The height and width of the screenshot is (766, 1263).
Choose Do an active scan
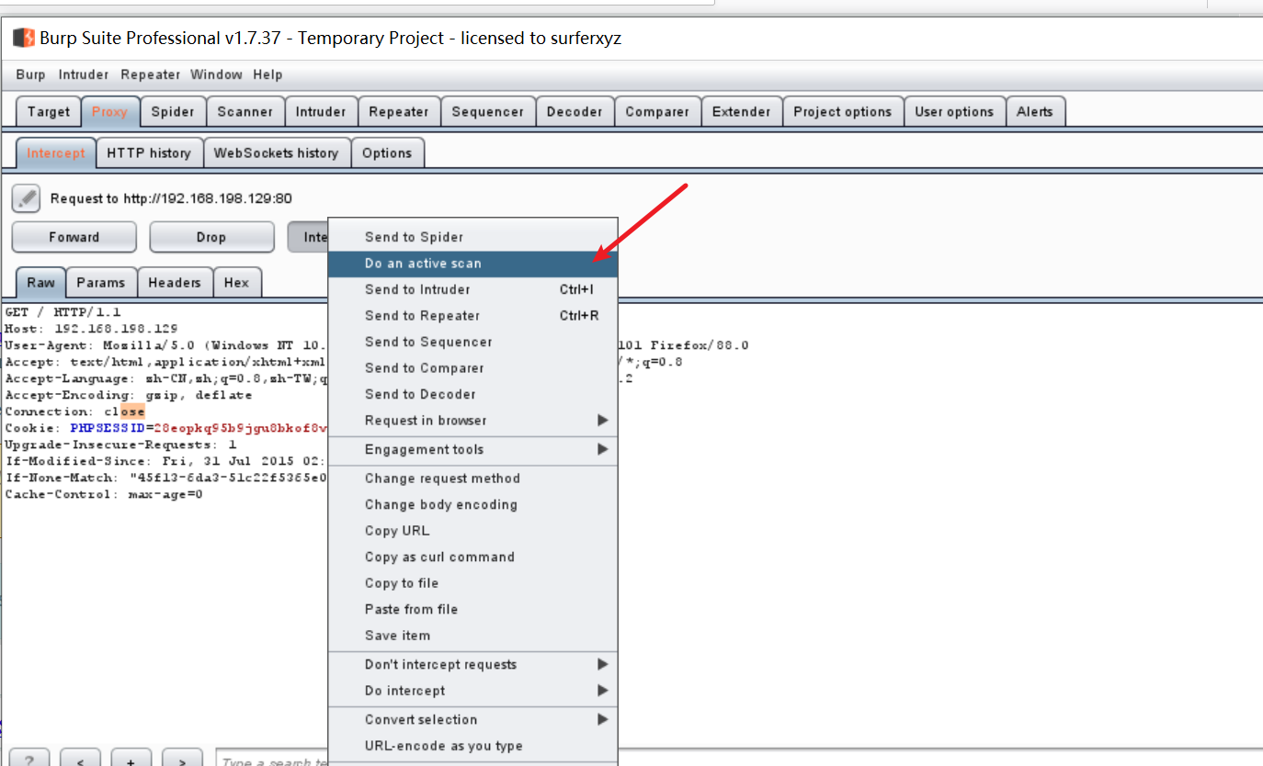point(472,264)
